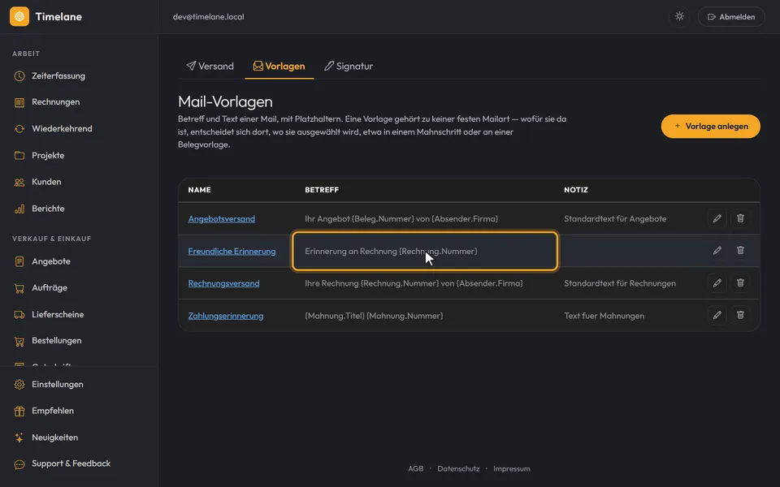Open the Impressum footer link
780x487 pixels.
(x=511, y=468)
